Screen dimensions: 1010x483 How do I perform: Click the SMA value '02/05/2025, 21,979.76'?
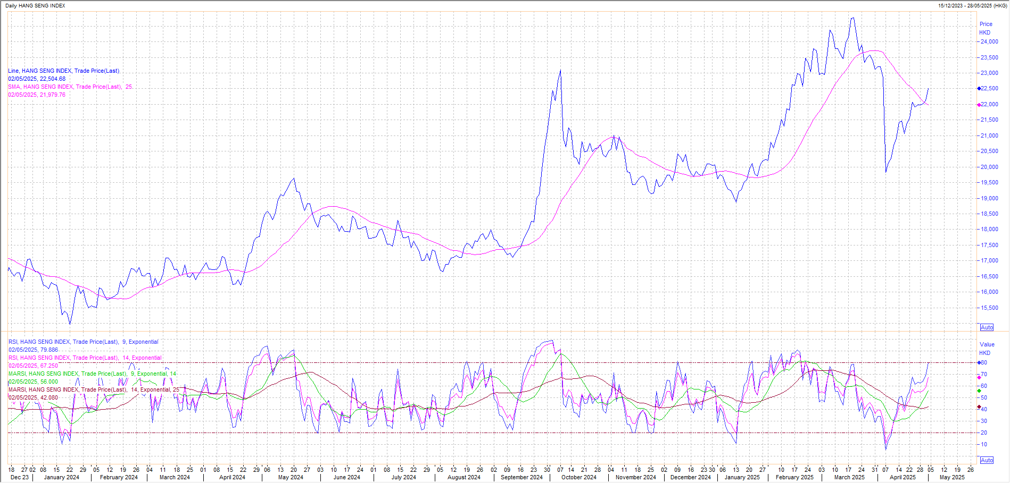pyautogui.click(x=37, y=95)
